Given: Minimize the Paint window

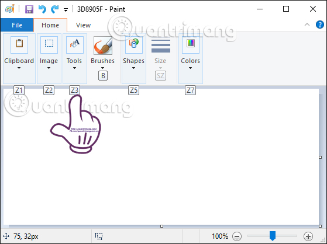Looking at the screenshot, I should tap(260, 9).
